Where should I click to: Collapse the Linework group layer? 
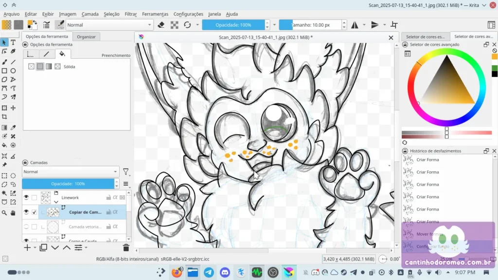(x=56, y=202)
